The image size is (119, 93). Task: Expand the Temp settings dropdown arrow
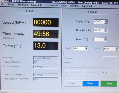(x=105, y=39)
